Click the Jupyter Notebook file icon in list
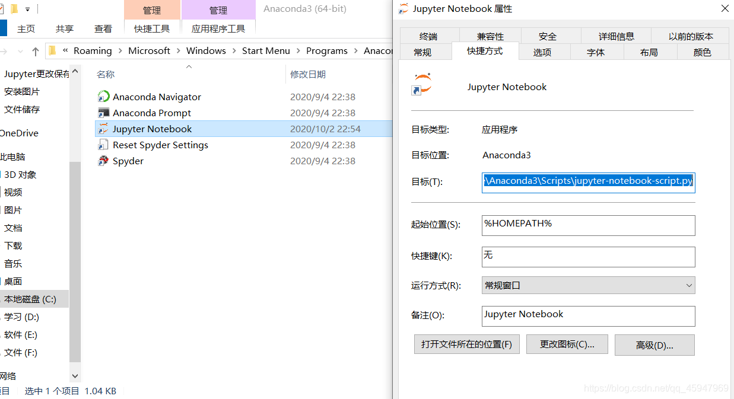This screenshot has width=734, height=399. (104, 129)
